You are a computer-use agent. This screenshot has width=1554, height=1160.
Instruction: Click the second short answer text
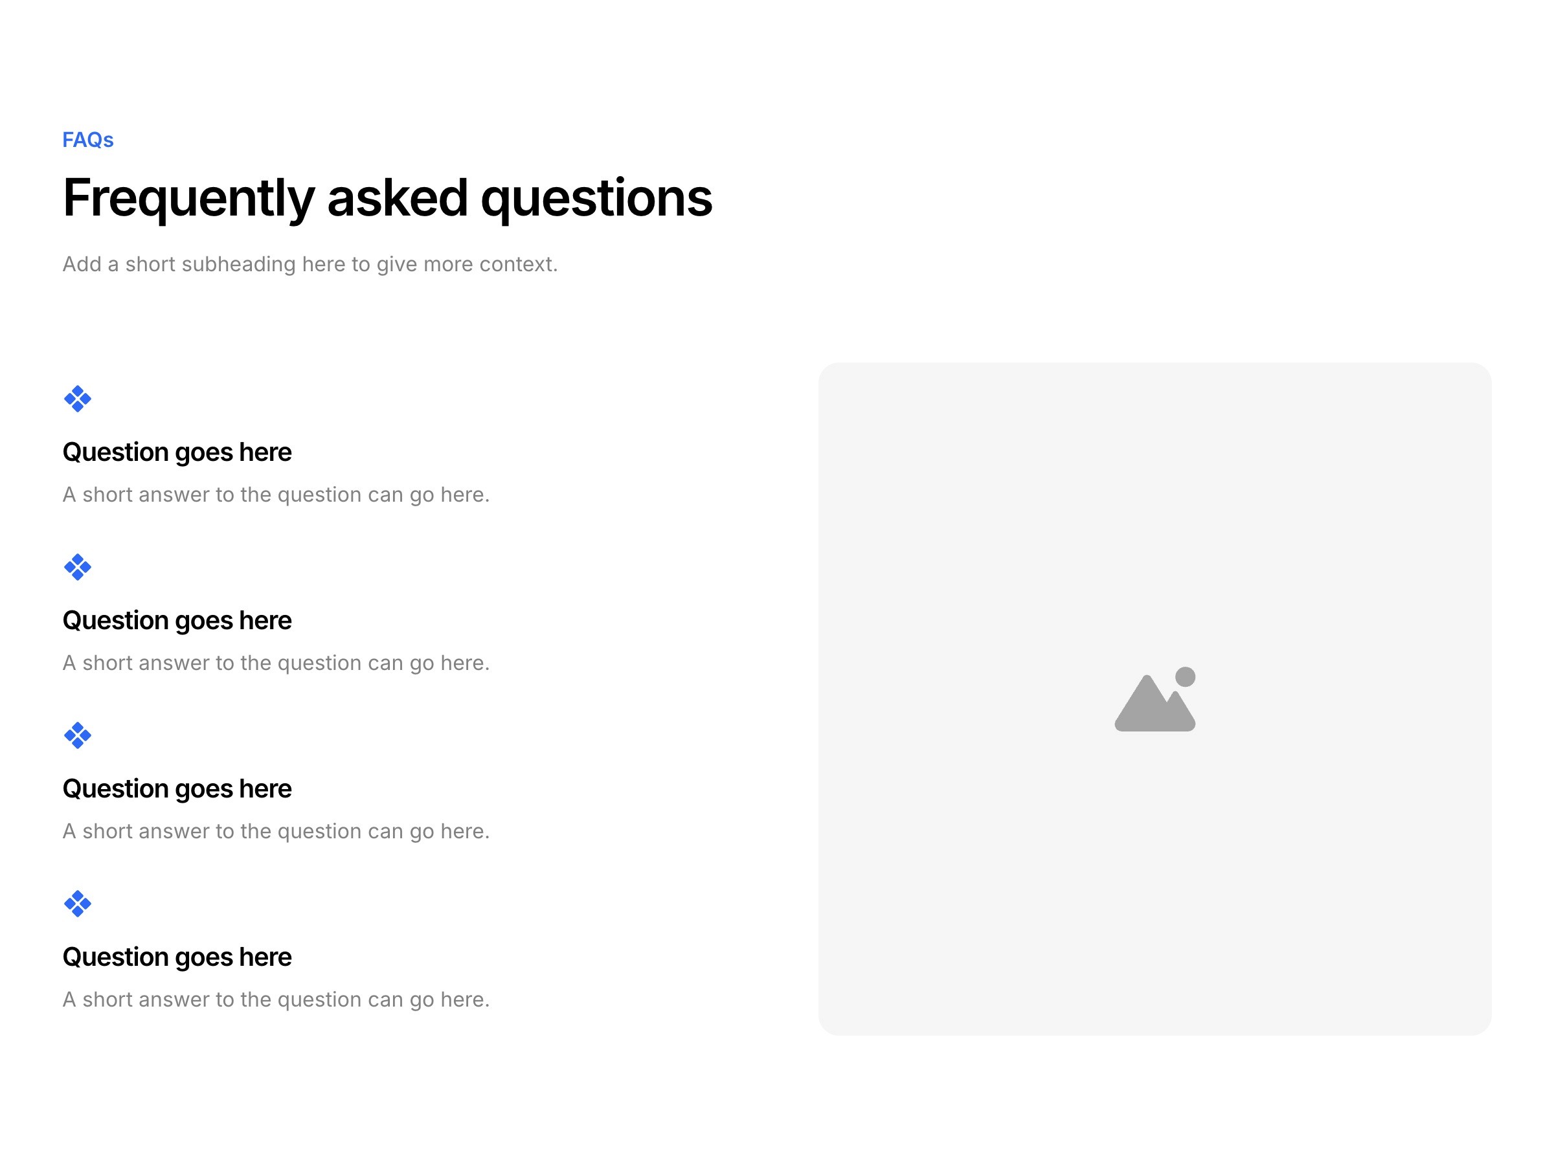(276, 664)
